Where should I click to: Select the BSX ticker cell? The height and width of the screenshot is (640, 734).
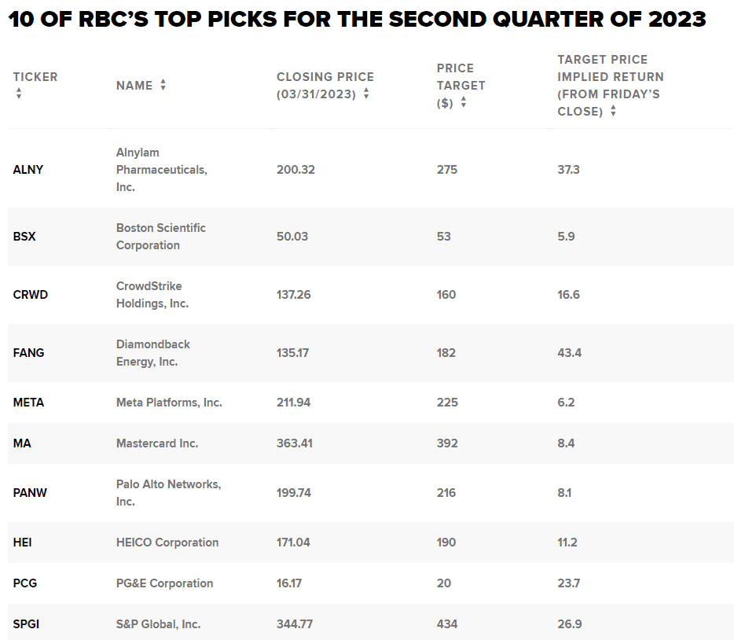pos(24,237)
